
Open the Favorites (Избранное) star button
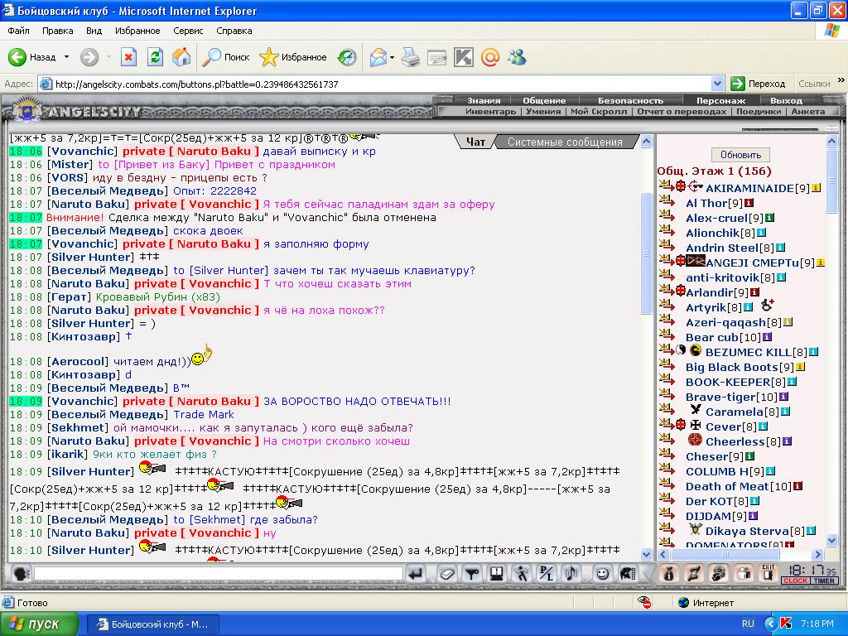(x=292, y=57)
